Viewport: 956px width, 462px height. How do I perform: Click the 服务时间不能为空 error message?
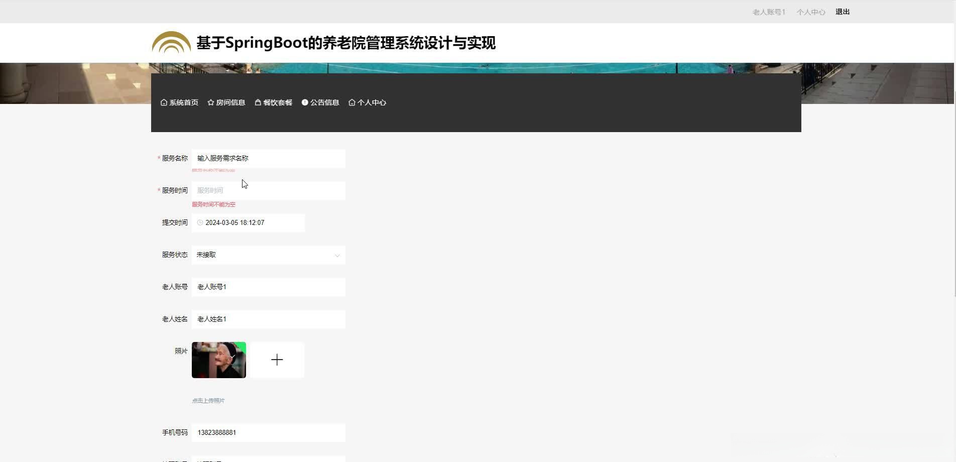pyautogui.click(x=213, y=204)
